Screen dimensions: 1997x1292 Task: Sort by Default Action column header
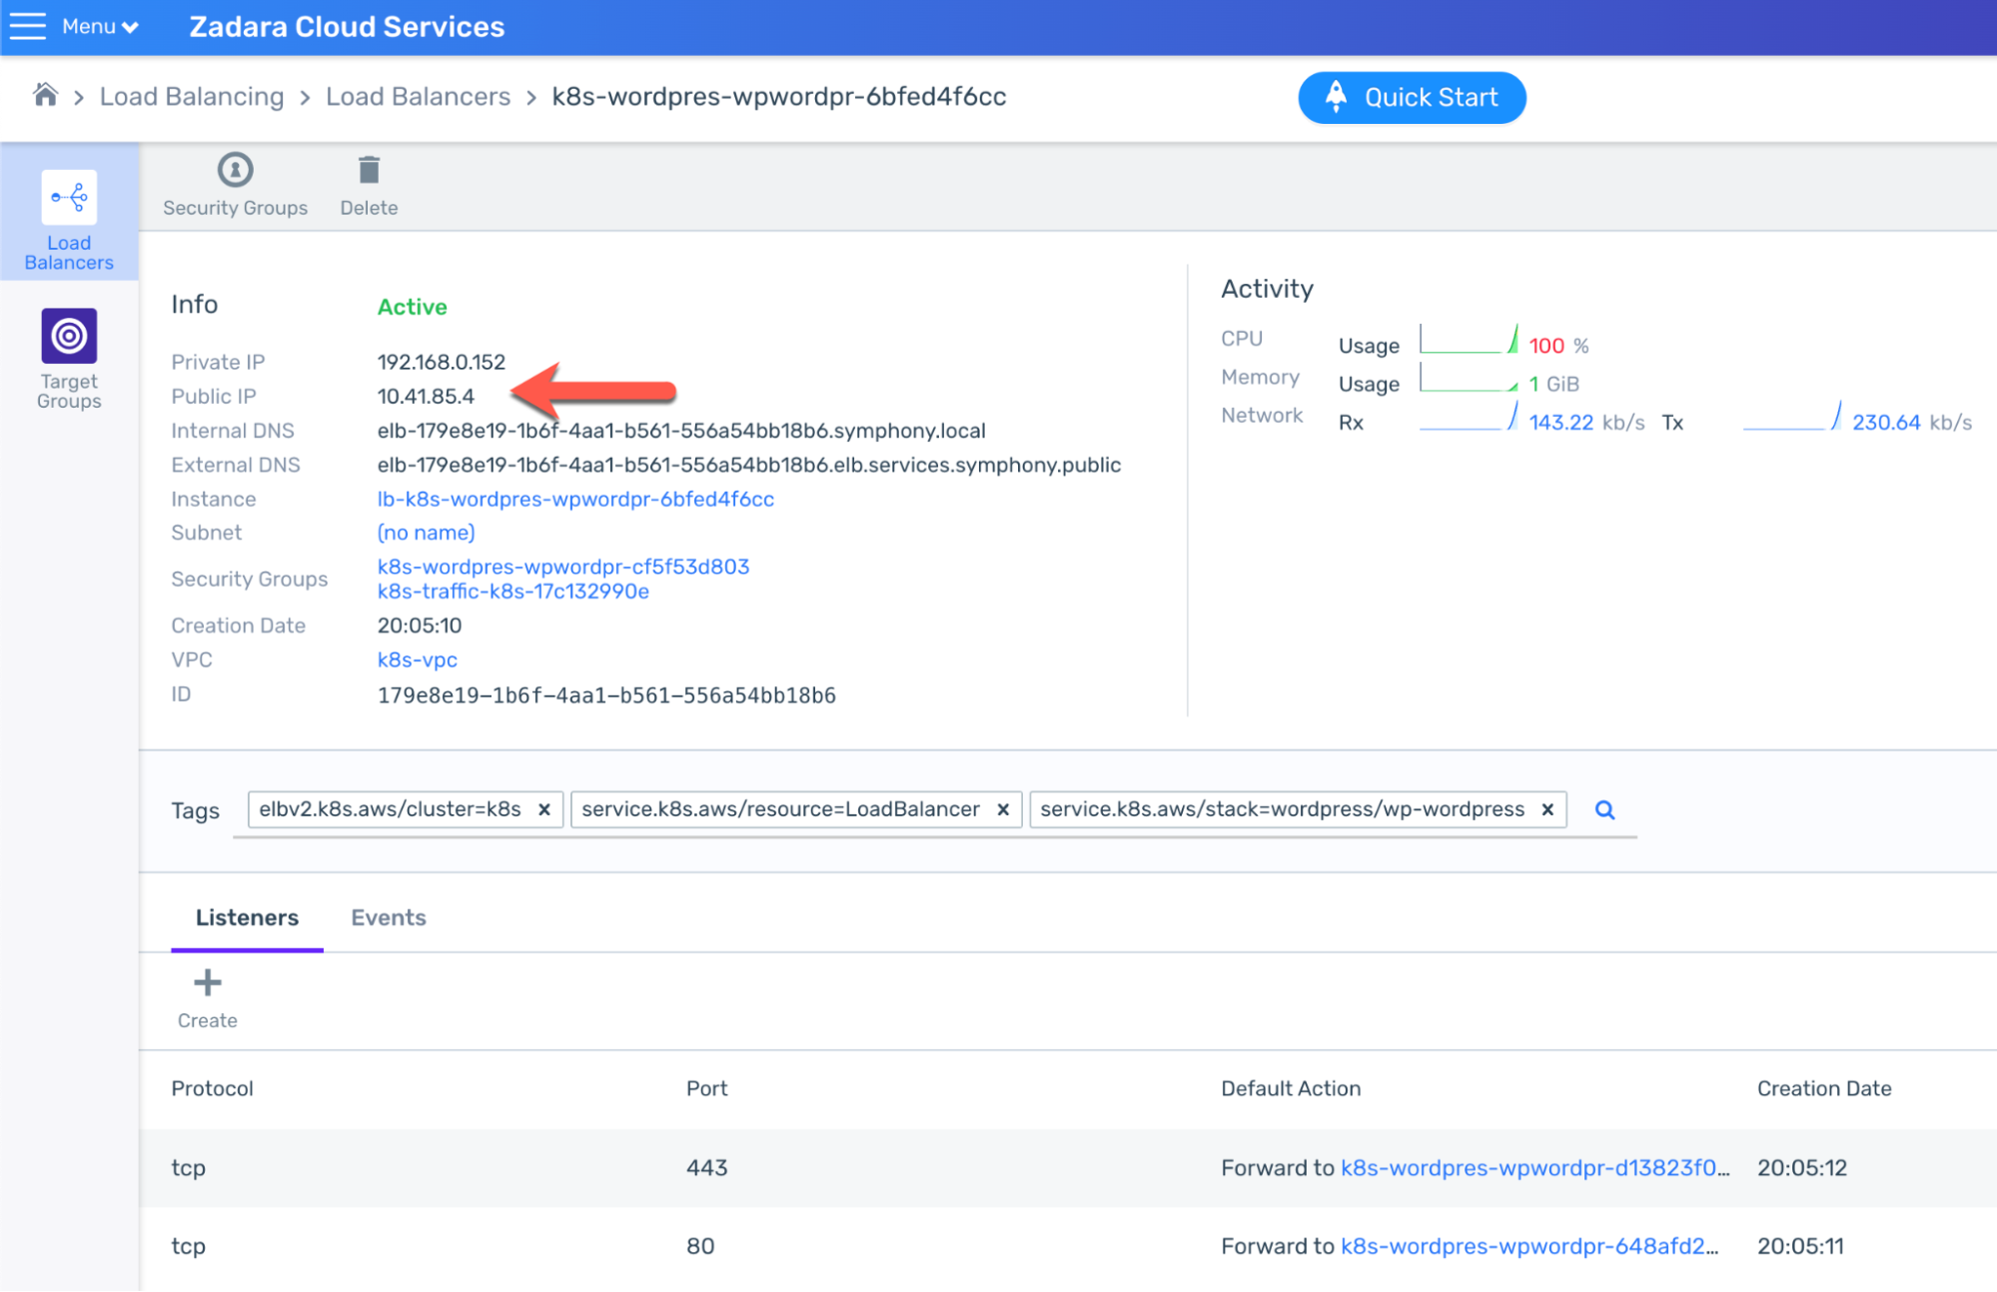pyautogui.click(x=1290, y=1088)
